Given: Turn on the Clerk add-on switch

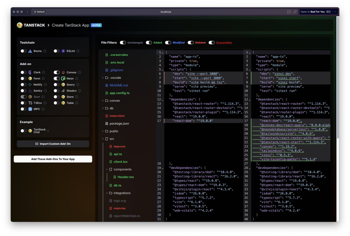Looking at the screenshot, I should pos(24,72).
